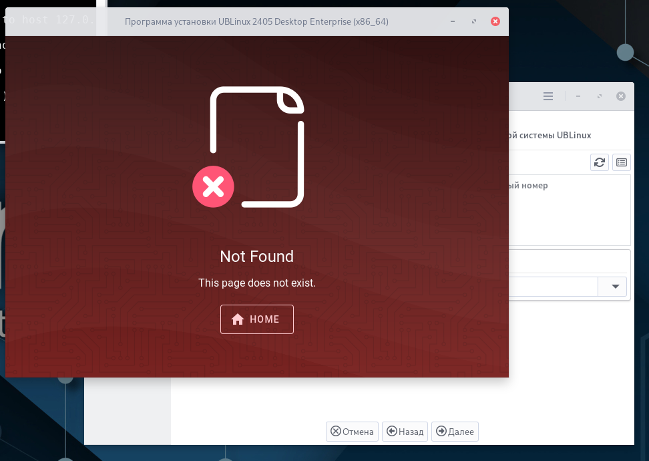This screenshot has height=461, width=649.
Task: Click the HOME button
Action: (256, 319)
